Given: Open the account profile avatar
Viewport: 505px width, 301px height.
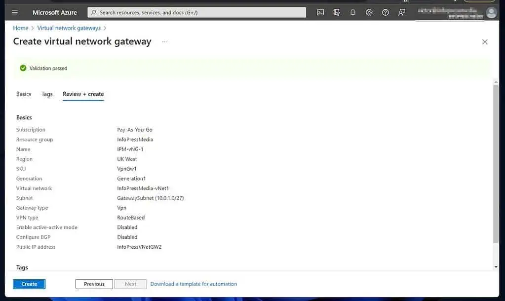Looking at the screenshot, I should point(491,13).
